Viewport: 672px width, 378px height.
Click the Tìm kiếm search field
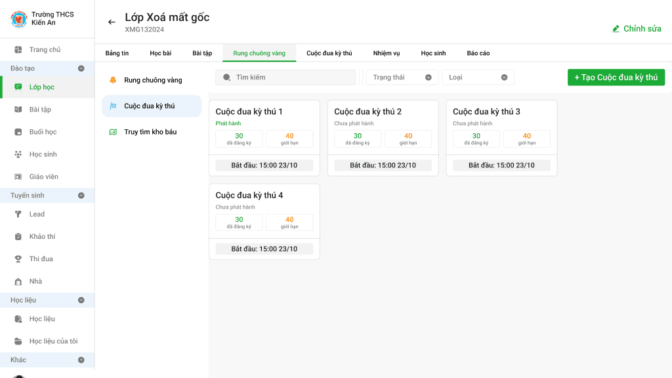point(285,77)
